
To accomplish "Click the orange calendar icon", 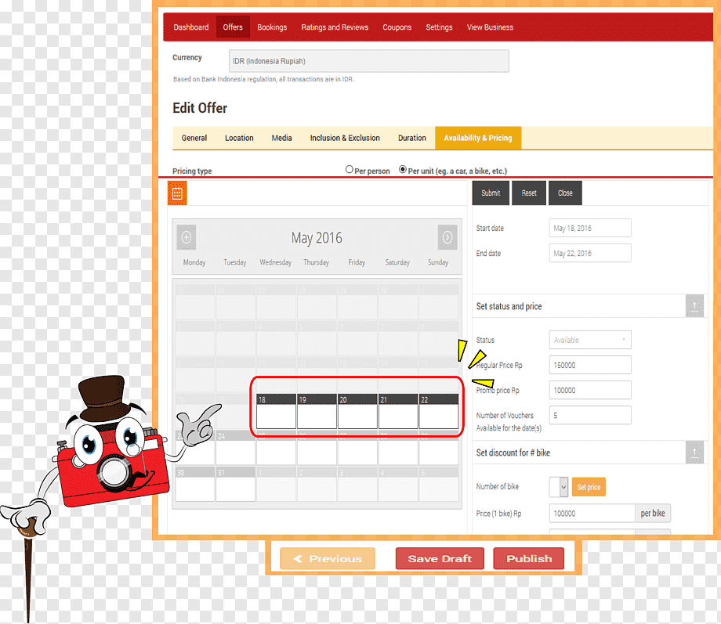I will 177,193.
